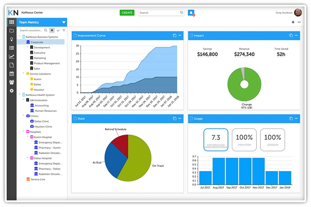
Task: Open the calendar icon in sidebar
Action: coord(12,74)
